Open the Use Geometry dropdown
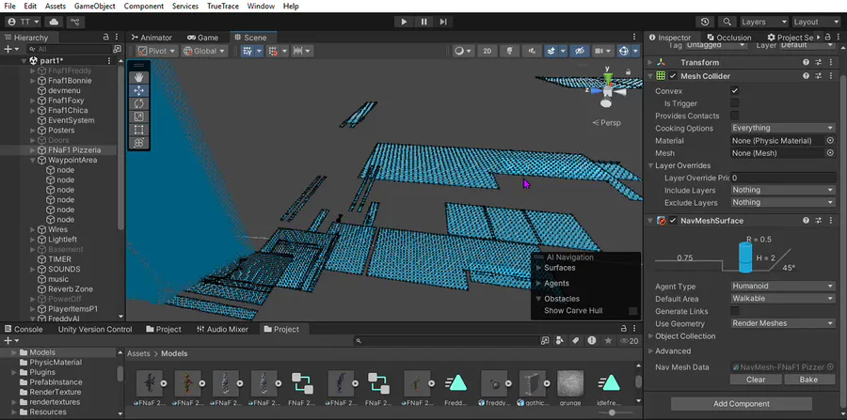The image size is (847, 420). pos(783,323)
